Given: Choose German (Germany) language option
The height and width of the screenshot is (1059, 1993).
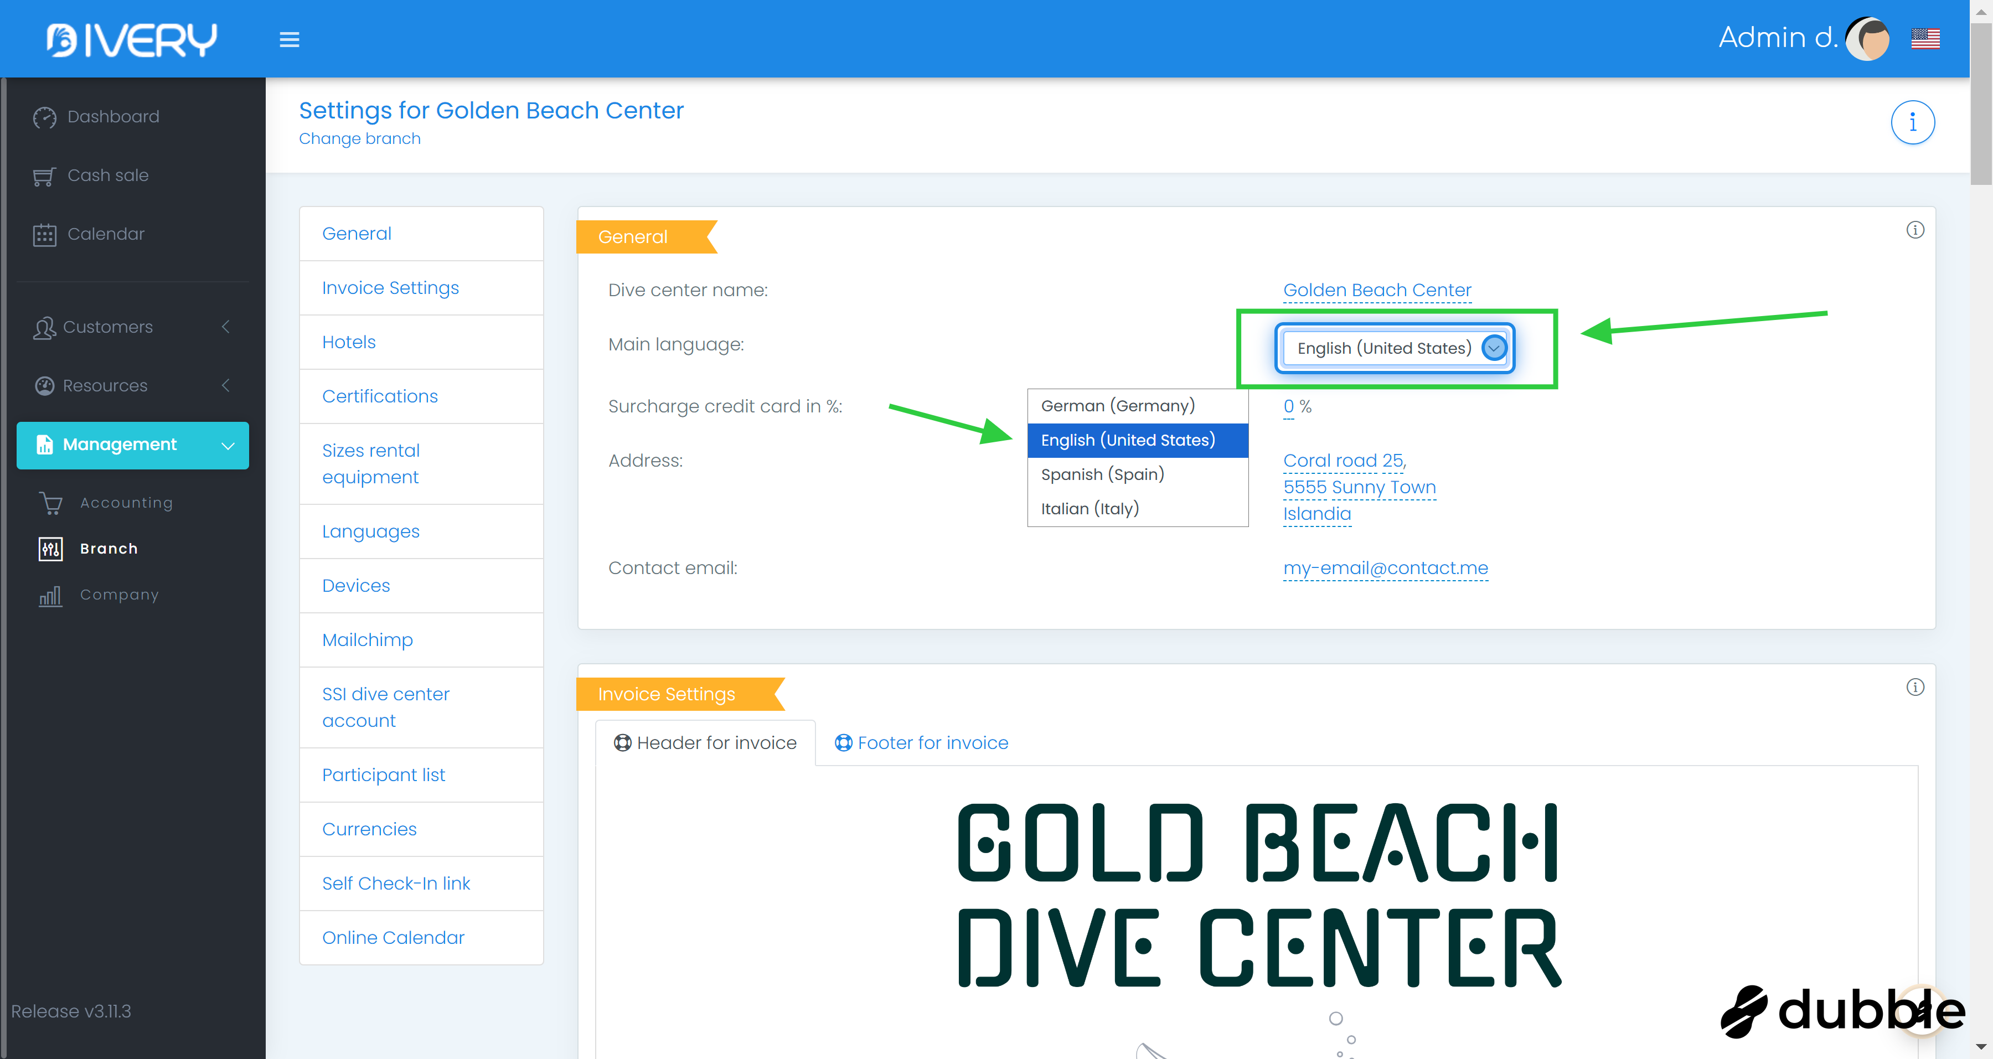Looking at the screenshot, I should 1117,406.
